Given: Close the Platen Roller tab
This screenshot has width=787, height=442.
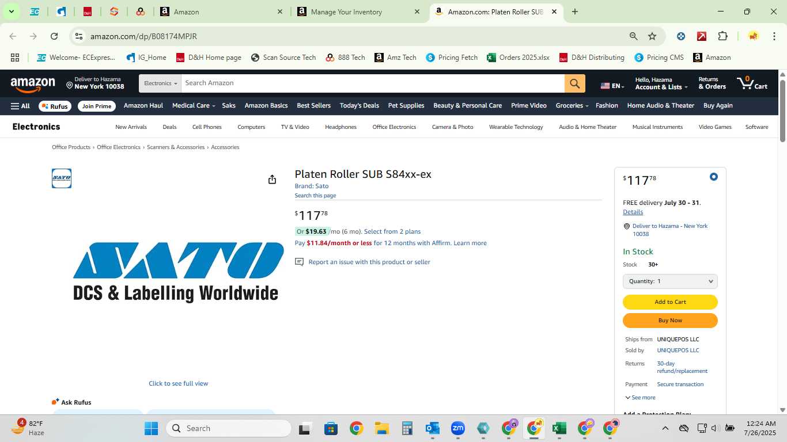Looking at the screenshot, I should [554, 12].
